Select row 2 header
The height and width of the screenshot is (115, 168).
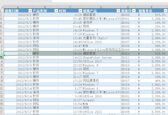click(2, 15)
